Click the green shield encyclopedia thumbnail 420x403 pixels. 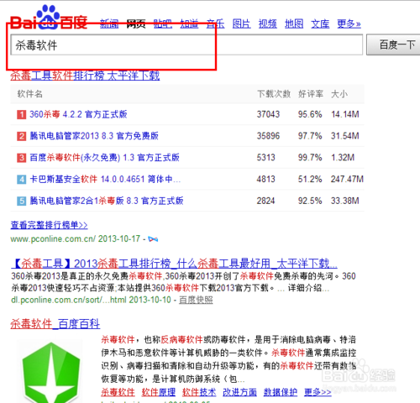click(50, 372)
